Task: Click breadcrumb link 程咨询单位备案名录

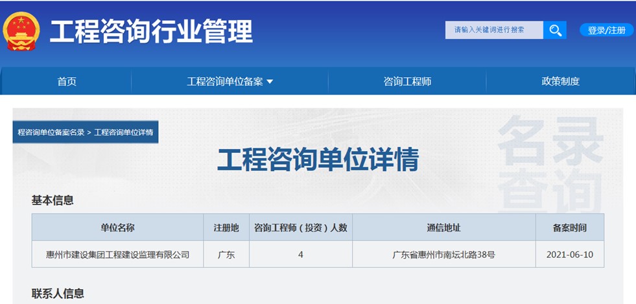Action: [51, 132]
